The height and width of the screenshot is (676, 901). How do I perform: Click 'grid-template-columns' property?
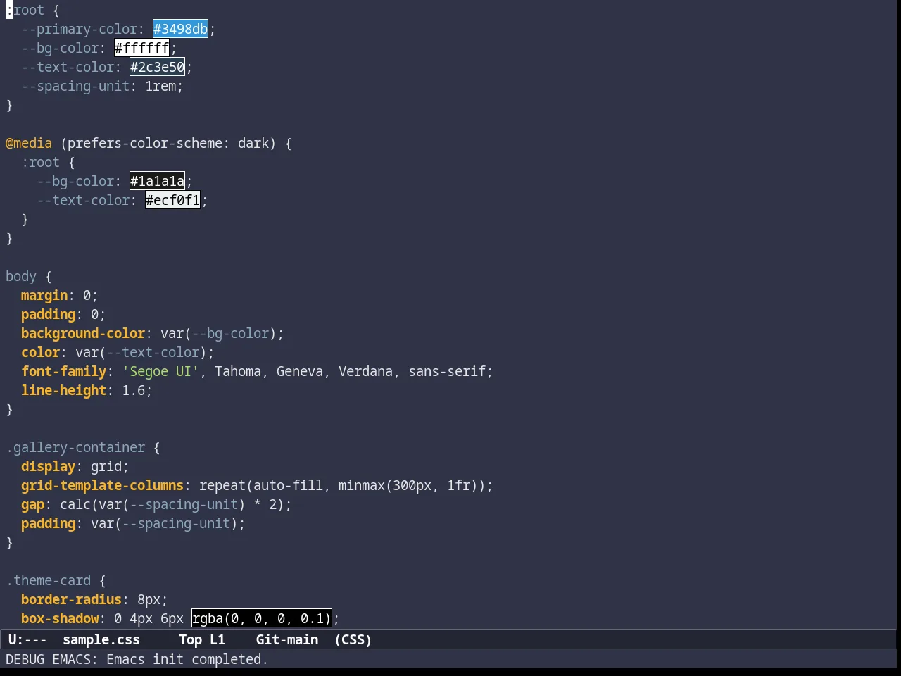coord(103,485)
